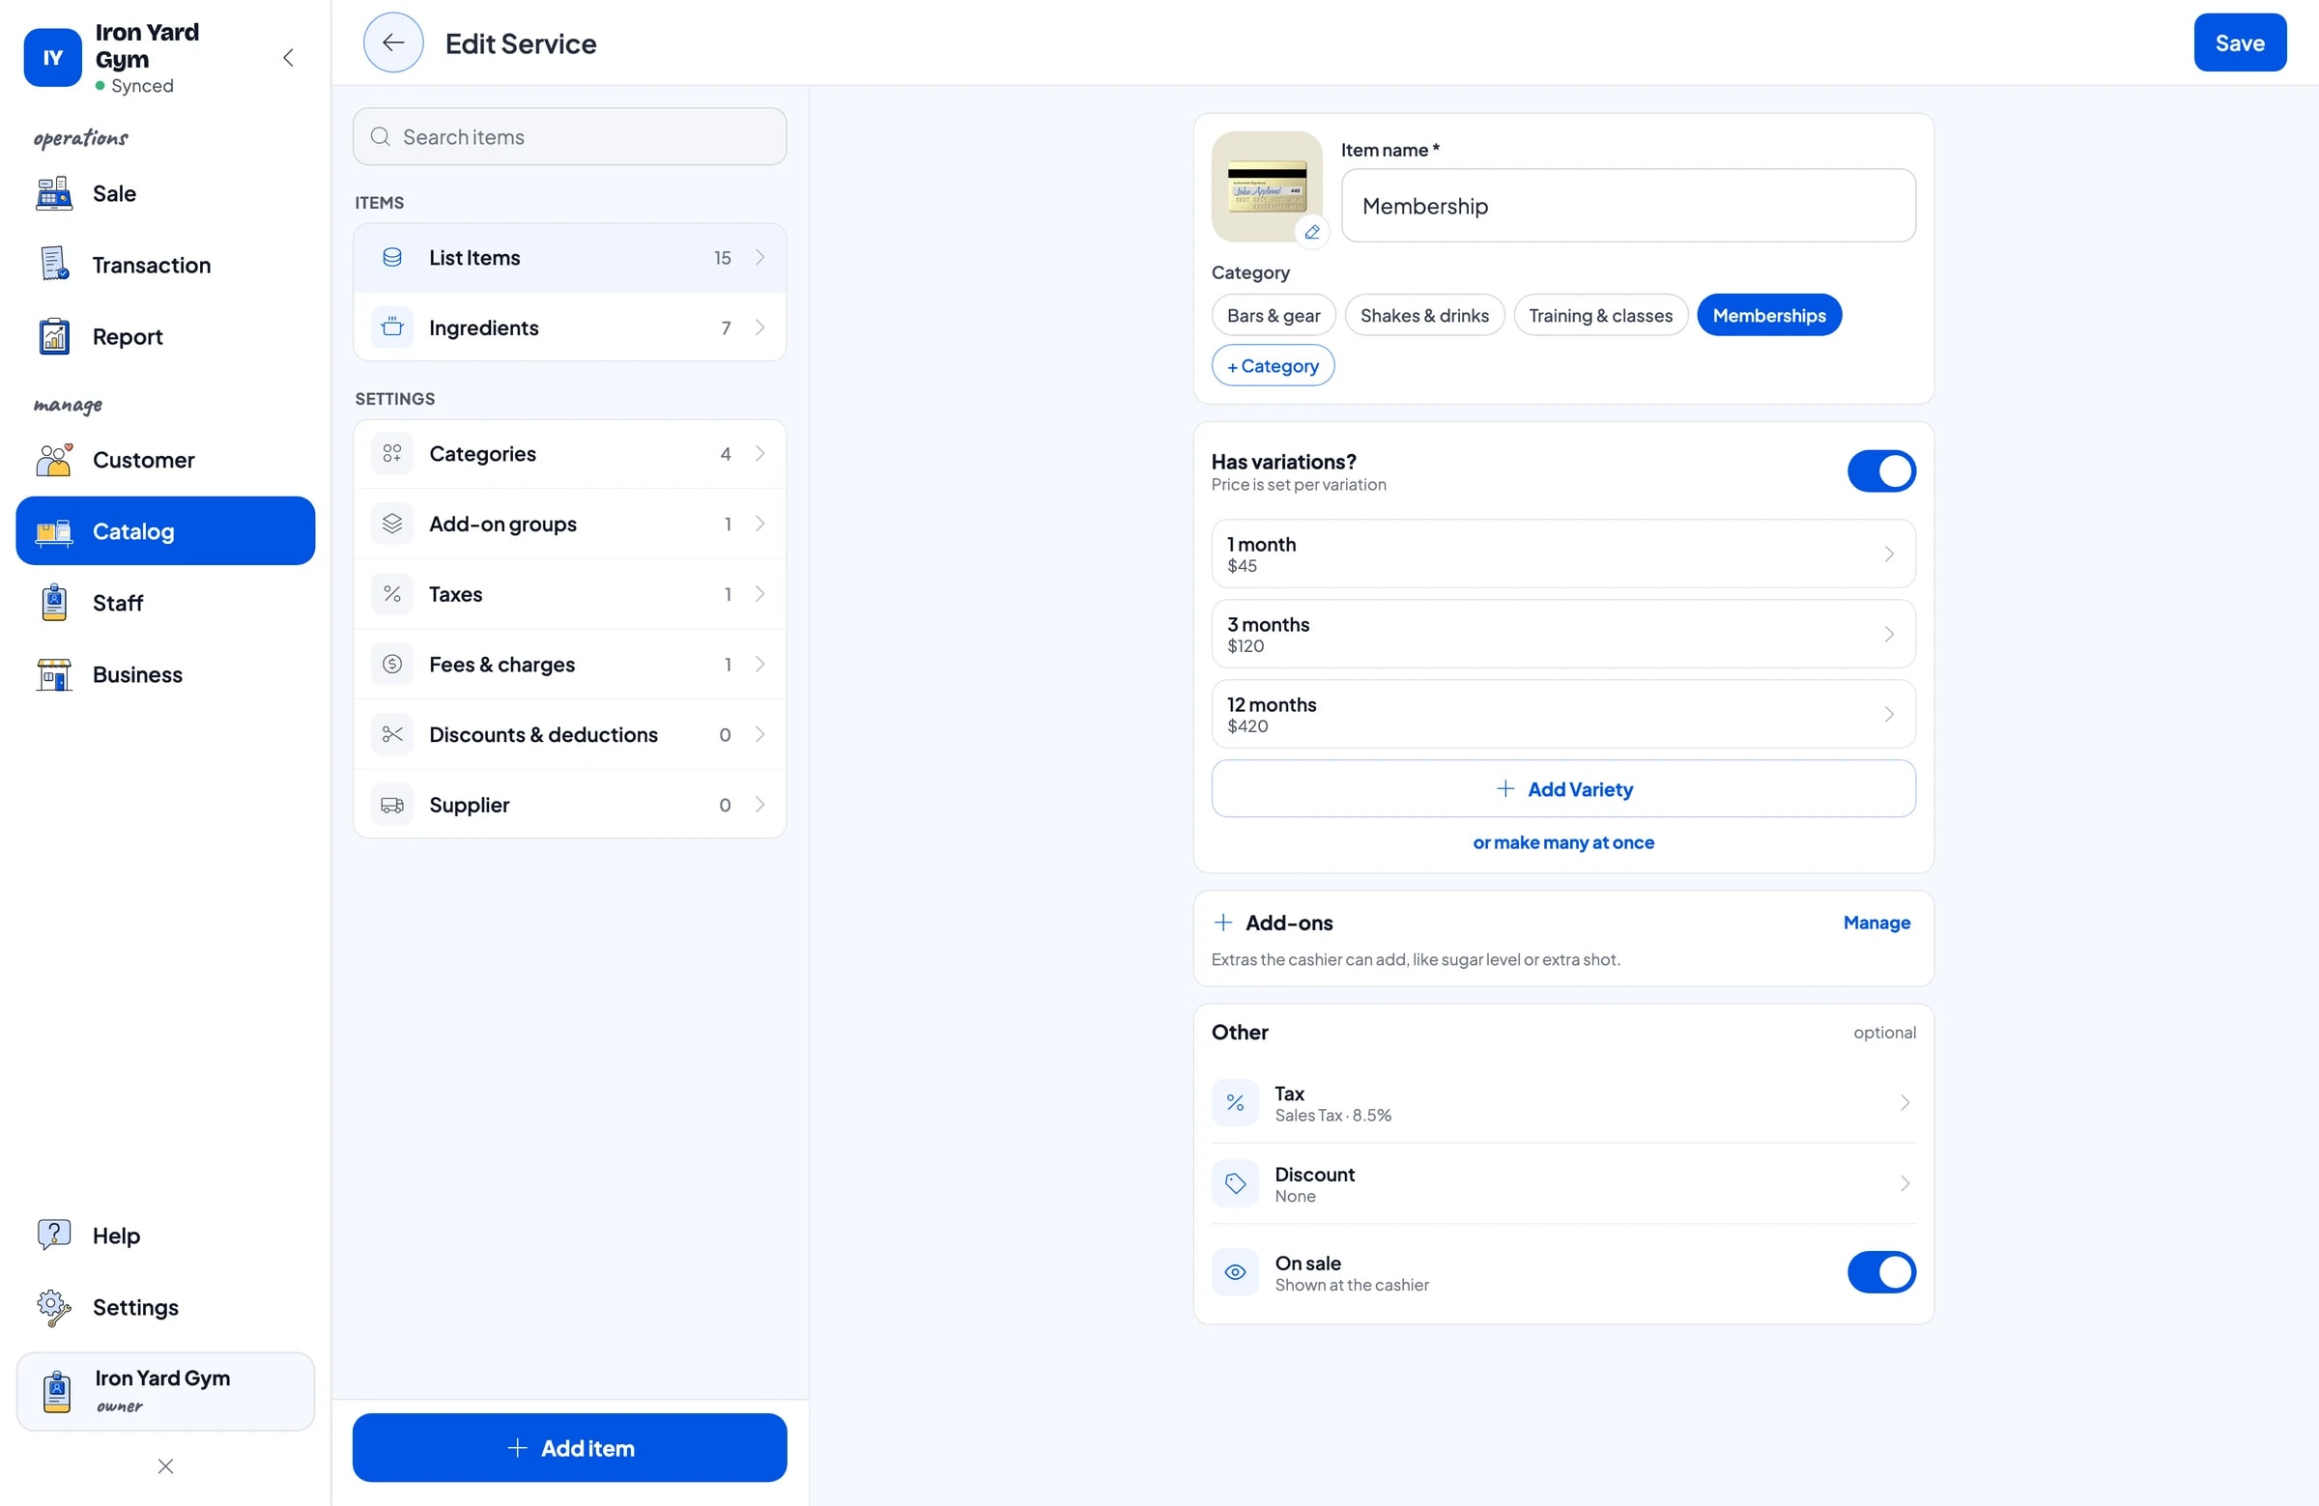The height and width of the screenshot is (1506, 2319).
Task: Expand the 3 months variation
Action: pyautogui.click(x=1562, y=633)
